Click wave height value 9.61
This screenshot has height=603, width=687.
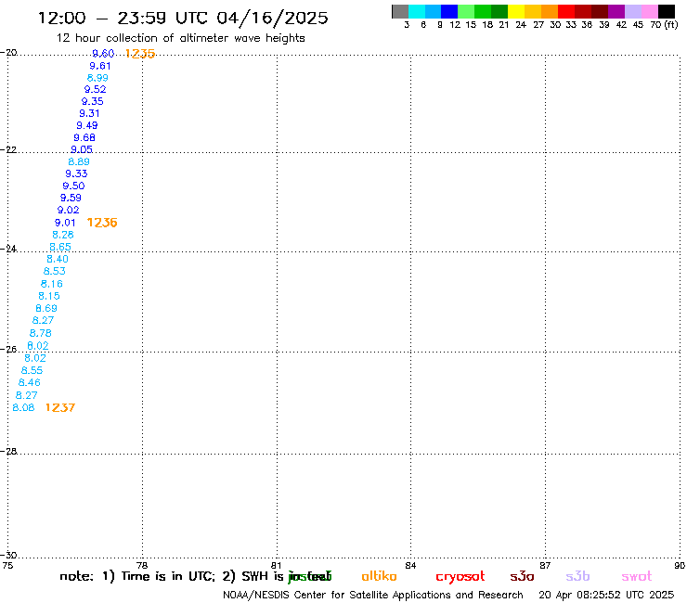click(x=100, y=66)
